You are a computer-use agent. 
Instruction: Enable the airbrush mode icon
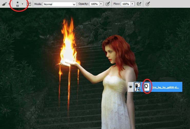pyautogui.click(x=139, y=4)
